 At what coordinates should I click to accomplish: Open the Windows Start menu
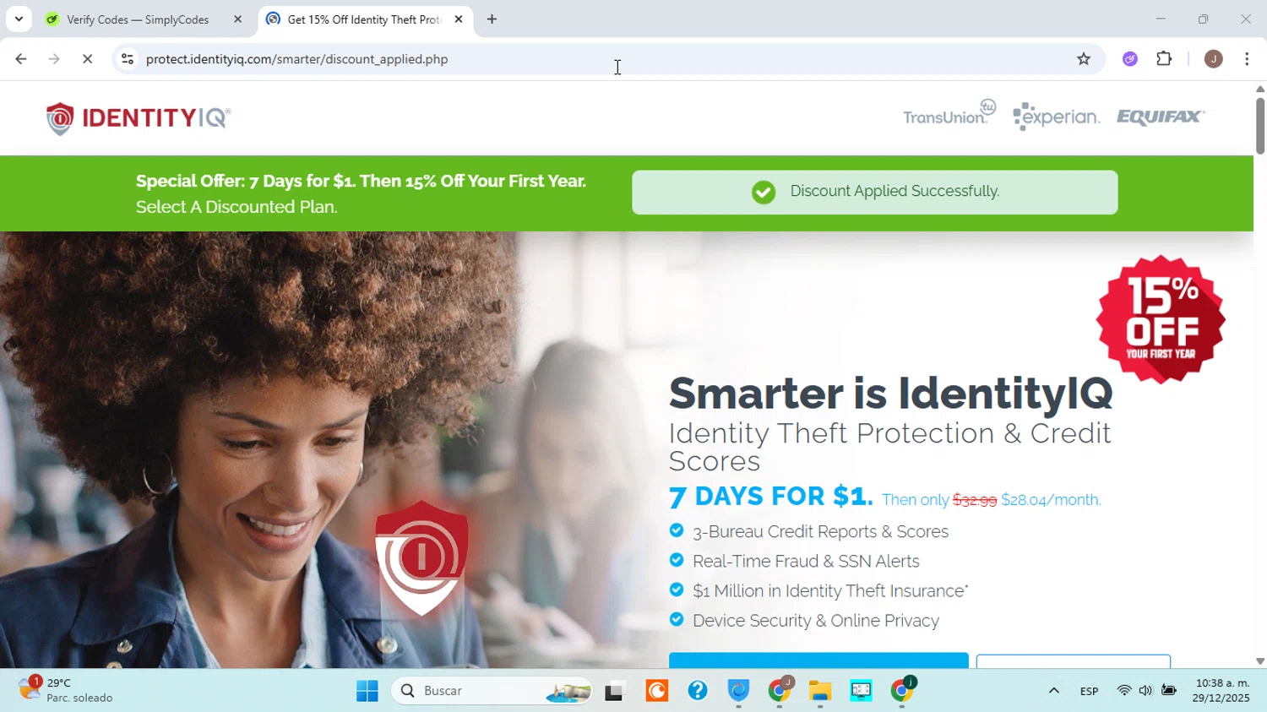click(x=367, y=691)
